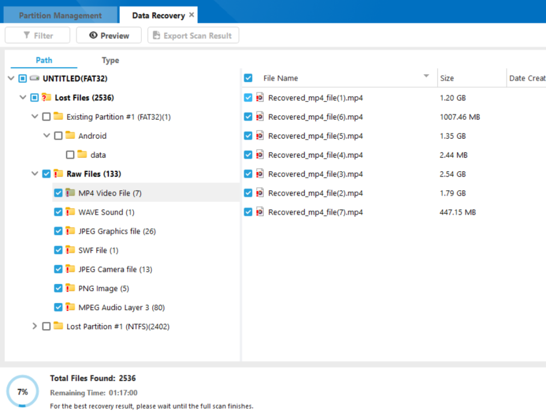The width and height of the screenshot is (546, 415).
Task: Collapse the Raw Files tree node
Action: (35, 174)
